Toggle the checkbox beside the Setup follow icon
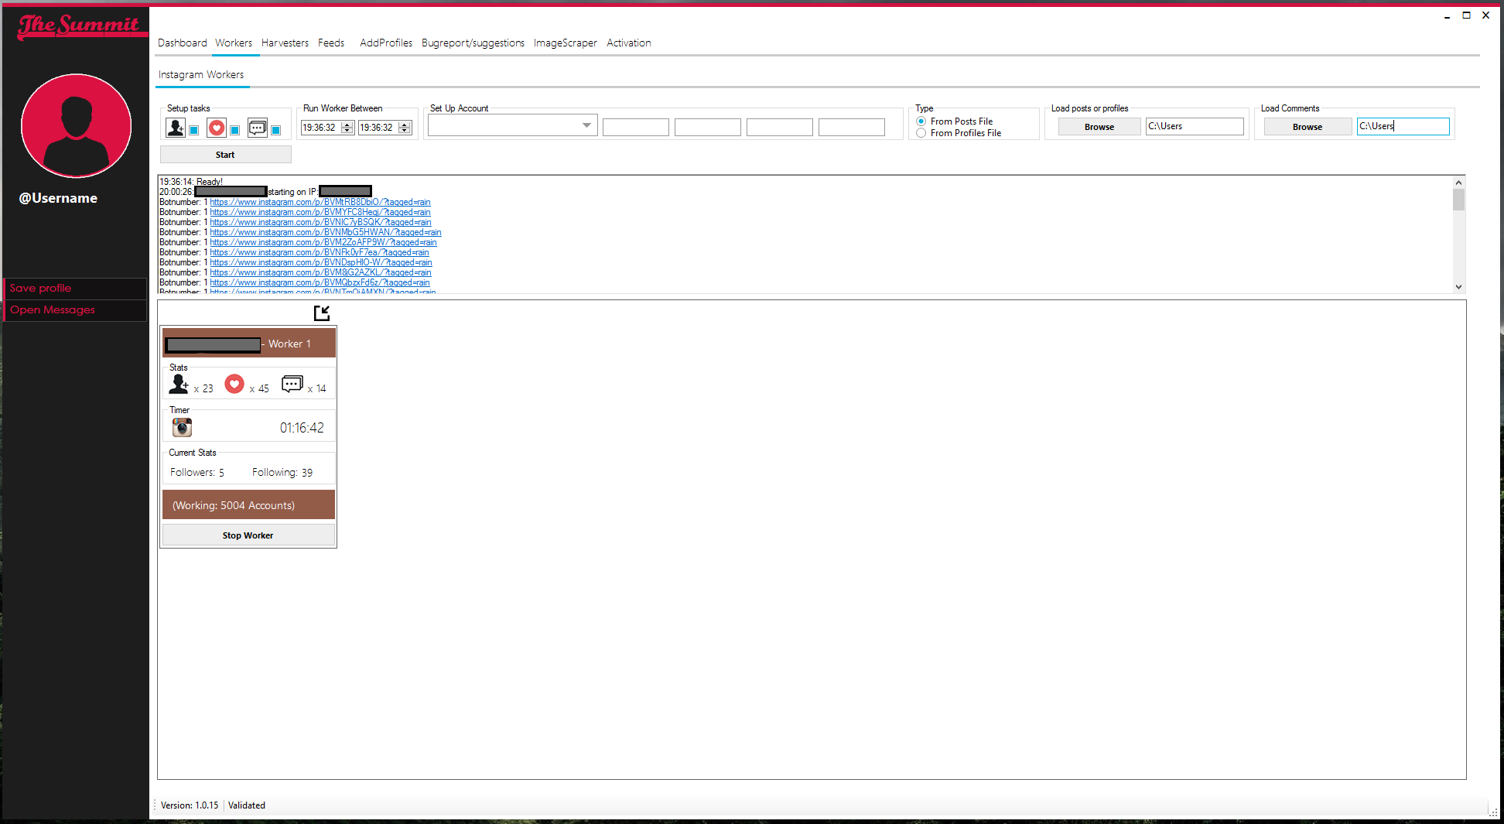 coord(194,130)
